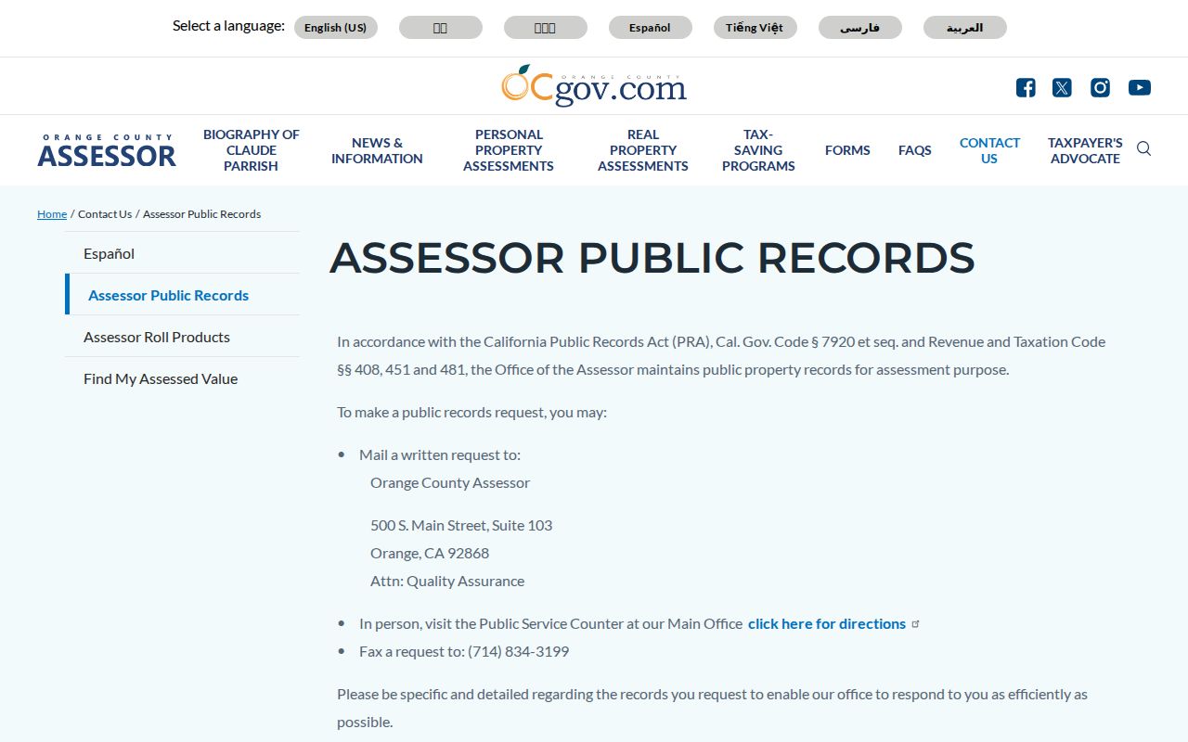
Task: Click the 'Select a language:' label
Action: [x=228, y=26]
